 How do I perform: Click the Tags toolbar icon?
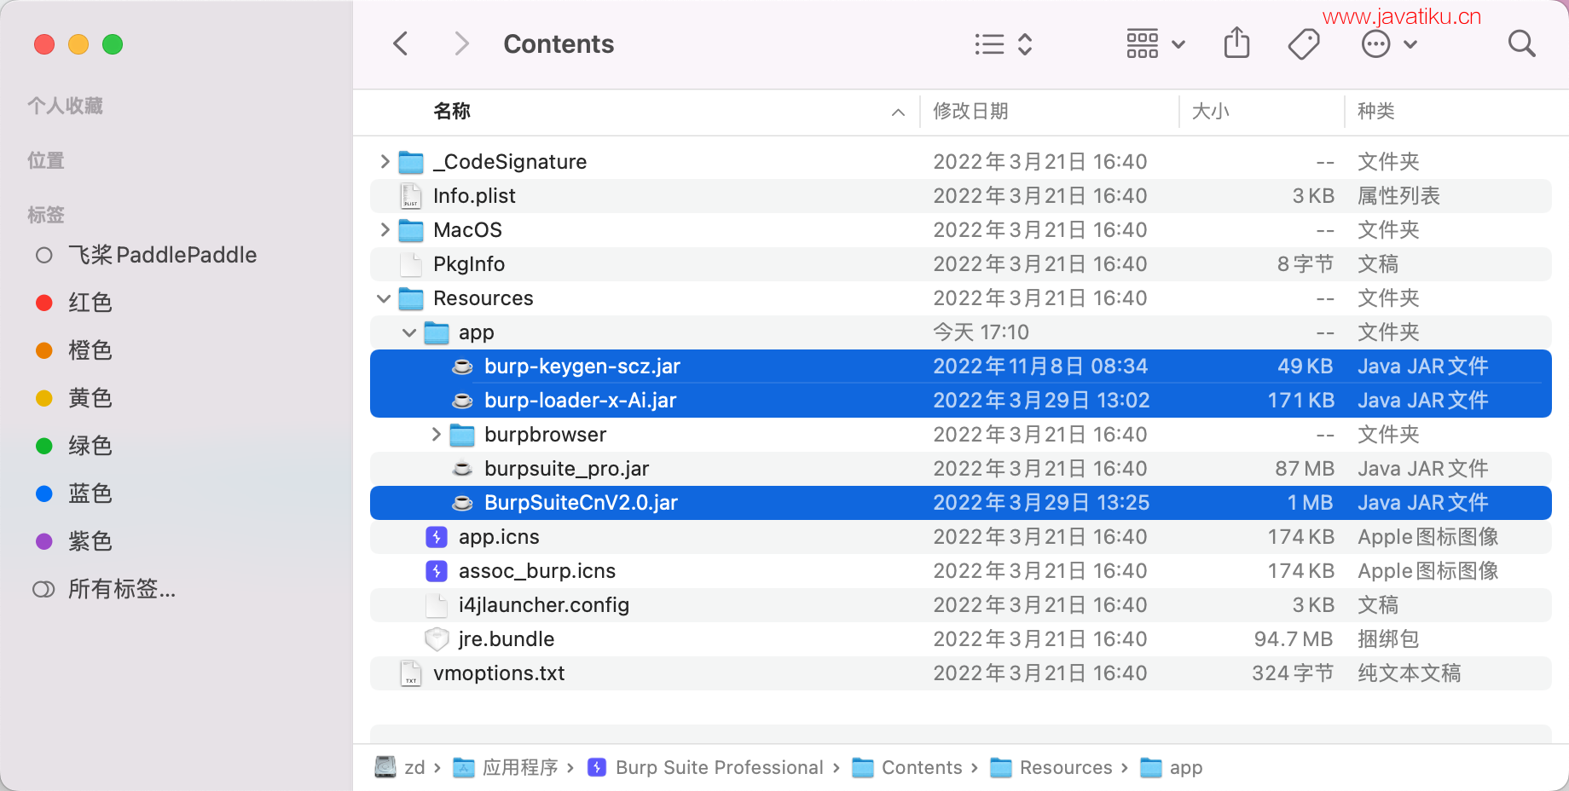point(1303,43)
